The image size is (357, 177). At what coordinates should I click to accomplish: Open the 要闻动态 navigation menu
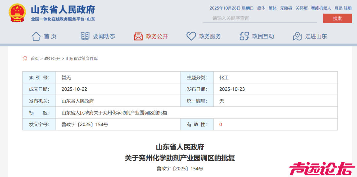coord(104,36)
